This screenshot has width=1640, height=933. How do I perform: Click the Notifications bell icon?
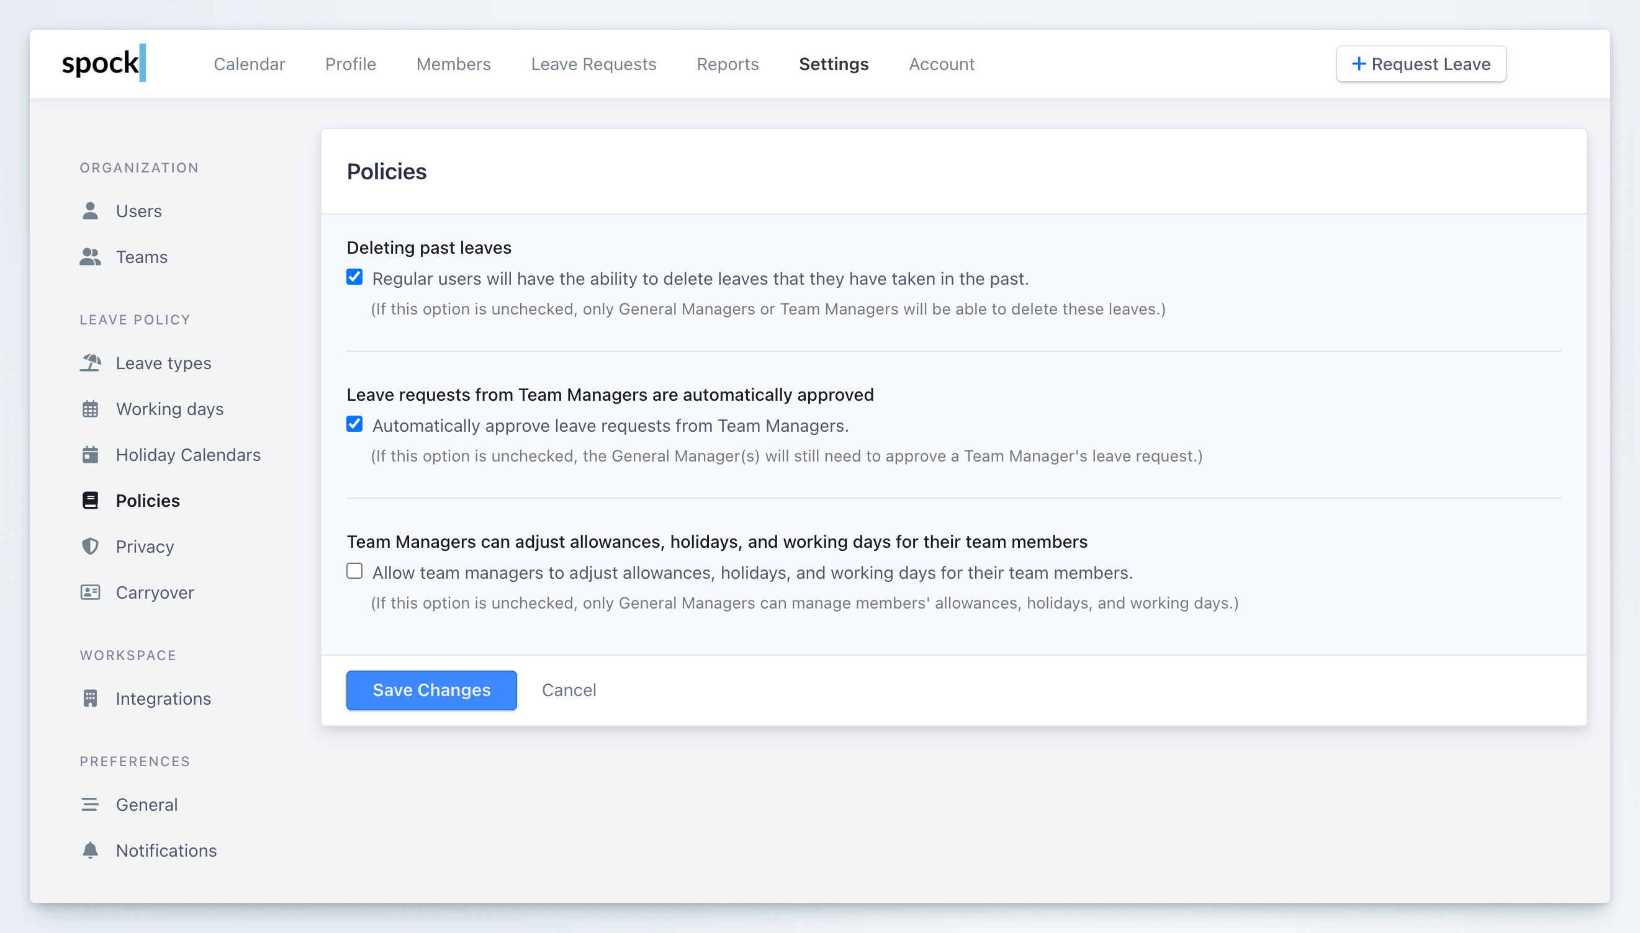(x=91, y=850)
